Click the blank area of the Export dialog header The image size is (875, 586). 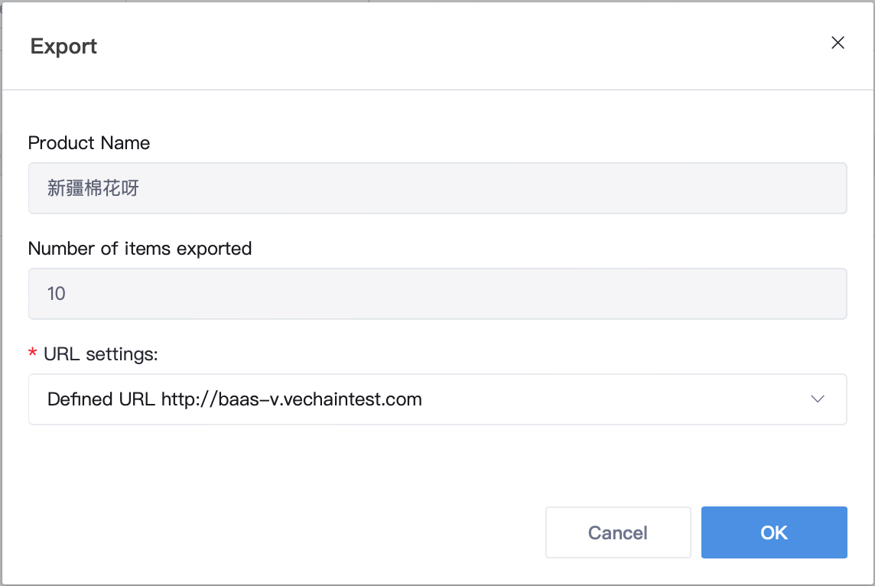coord(464,46)
